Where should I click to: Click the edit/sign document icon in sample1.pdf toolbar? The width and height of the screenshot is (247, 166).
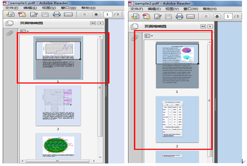pyautogui.click(x=34, y=15)
